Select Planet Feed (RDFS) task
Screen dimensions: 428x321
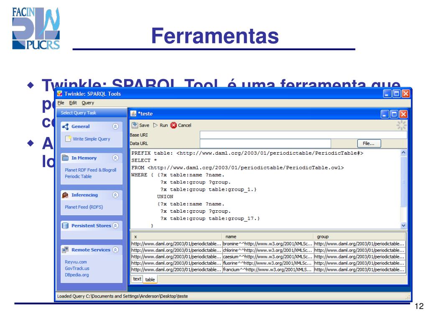[x=84, y=207]
